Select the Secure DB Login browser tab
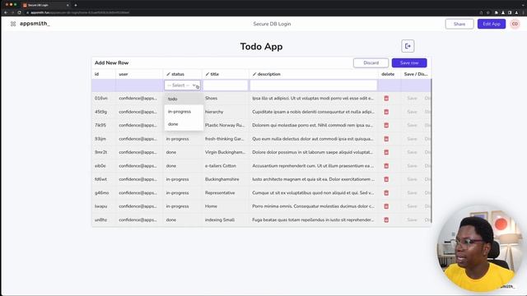 tap(45, 5)
